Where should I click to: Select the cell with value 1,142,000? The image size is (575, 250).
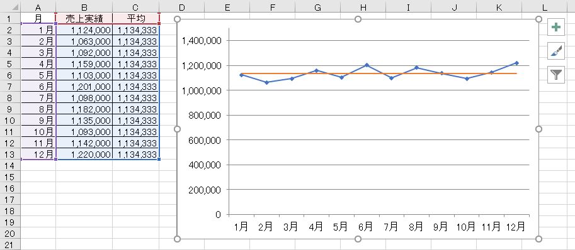tap(84, 143)
